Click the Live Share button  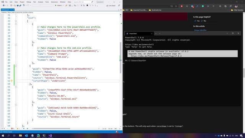[x=111, y=6]
